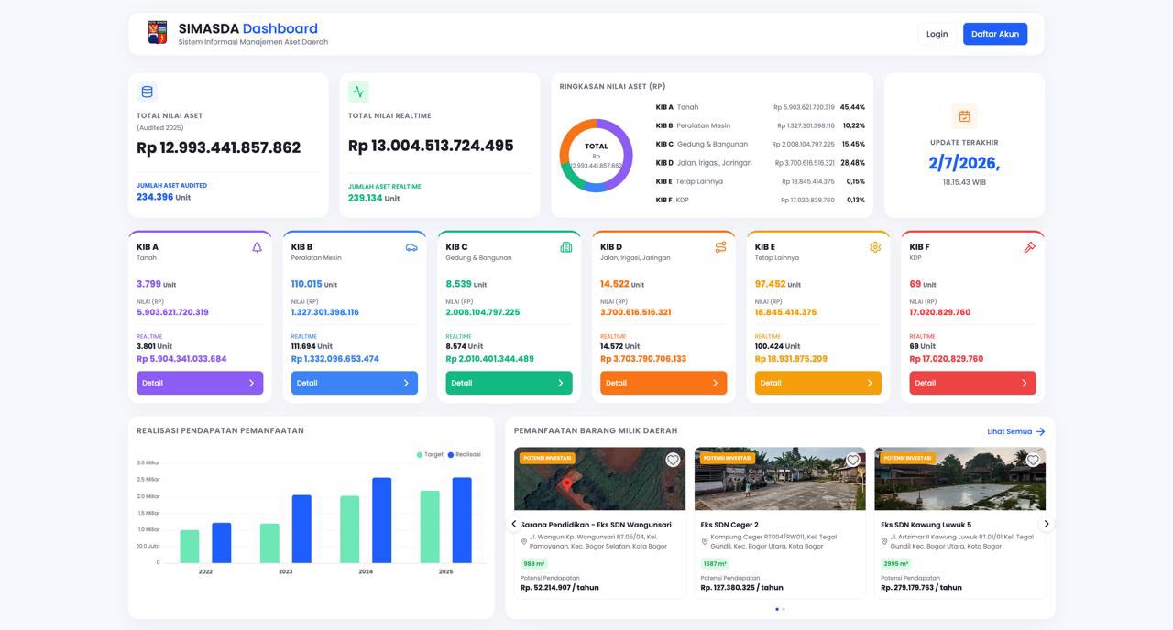Click 234.396 Unit audited count
Viewport: 1173px width, 630px height.
pyautogui.click(x=163, y=197)
